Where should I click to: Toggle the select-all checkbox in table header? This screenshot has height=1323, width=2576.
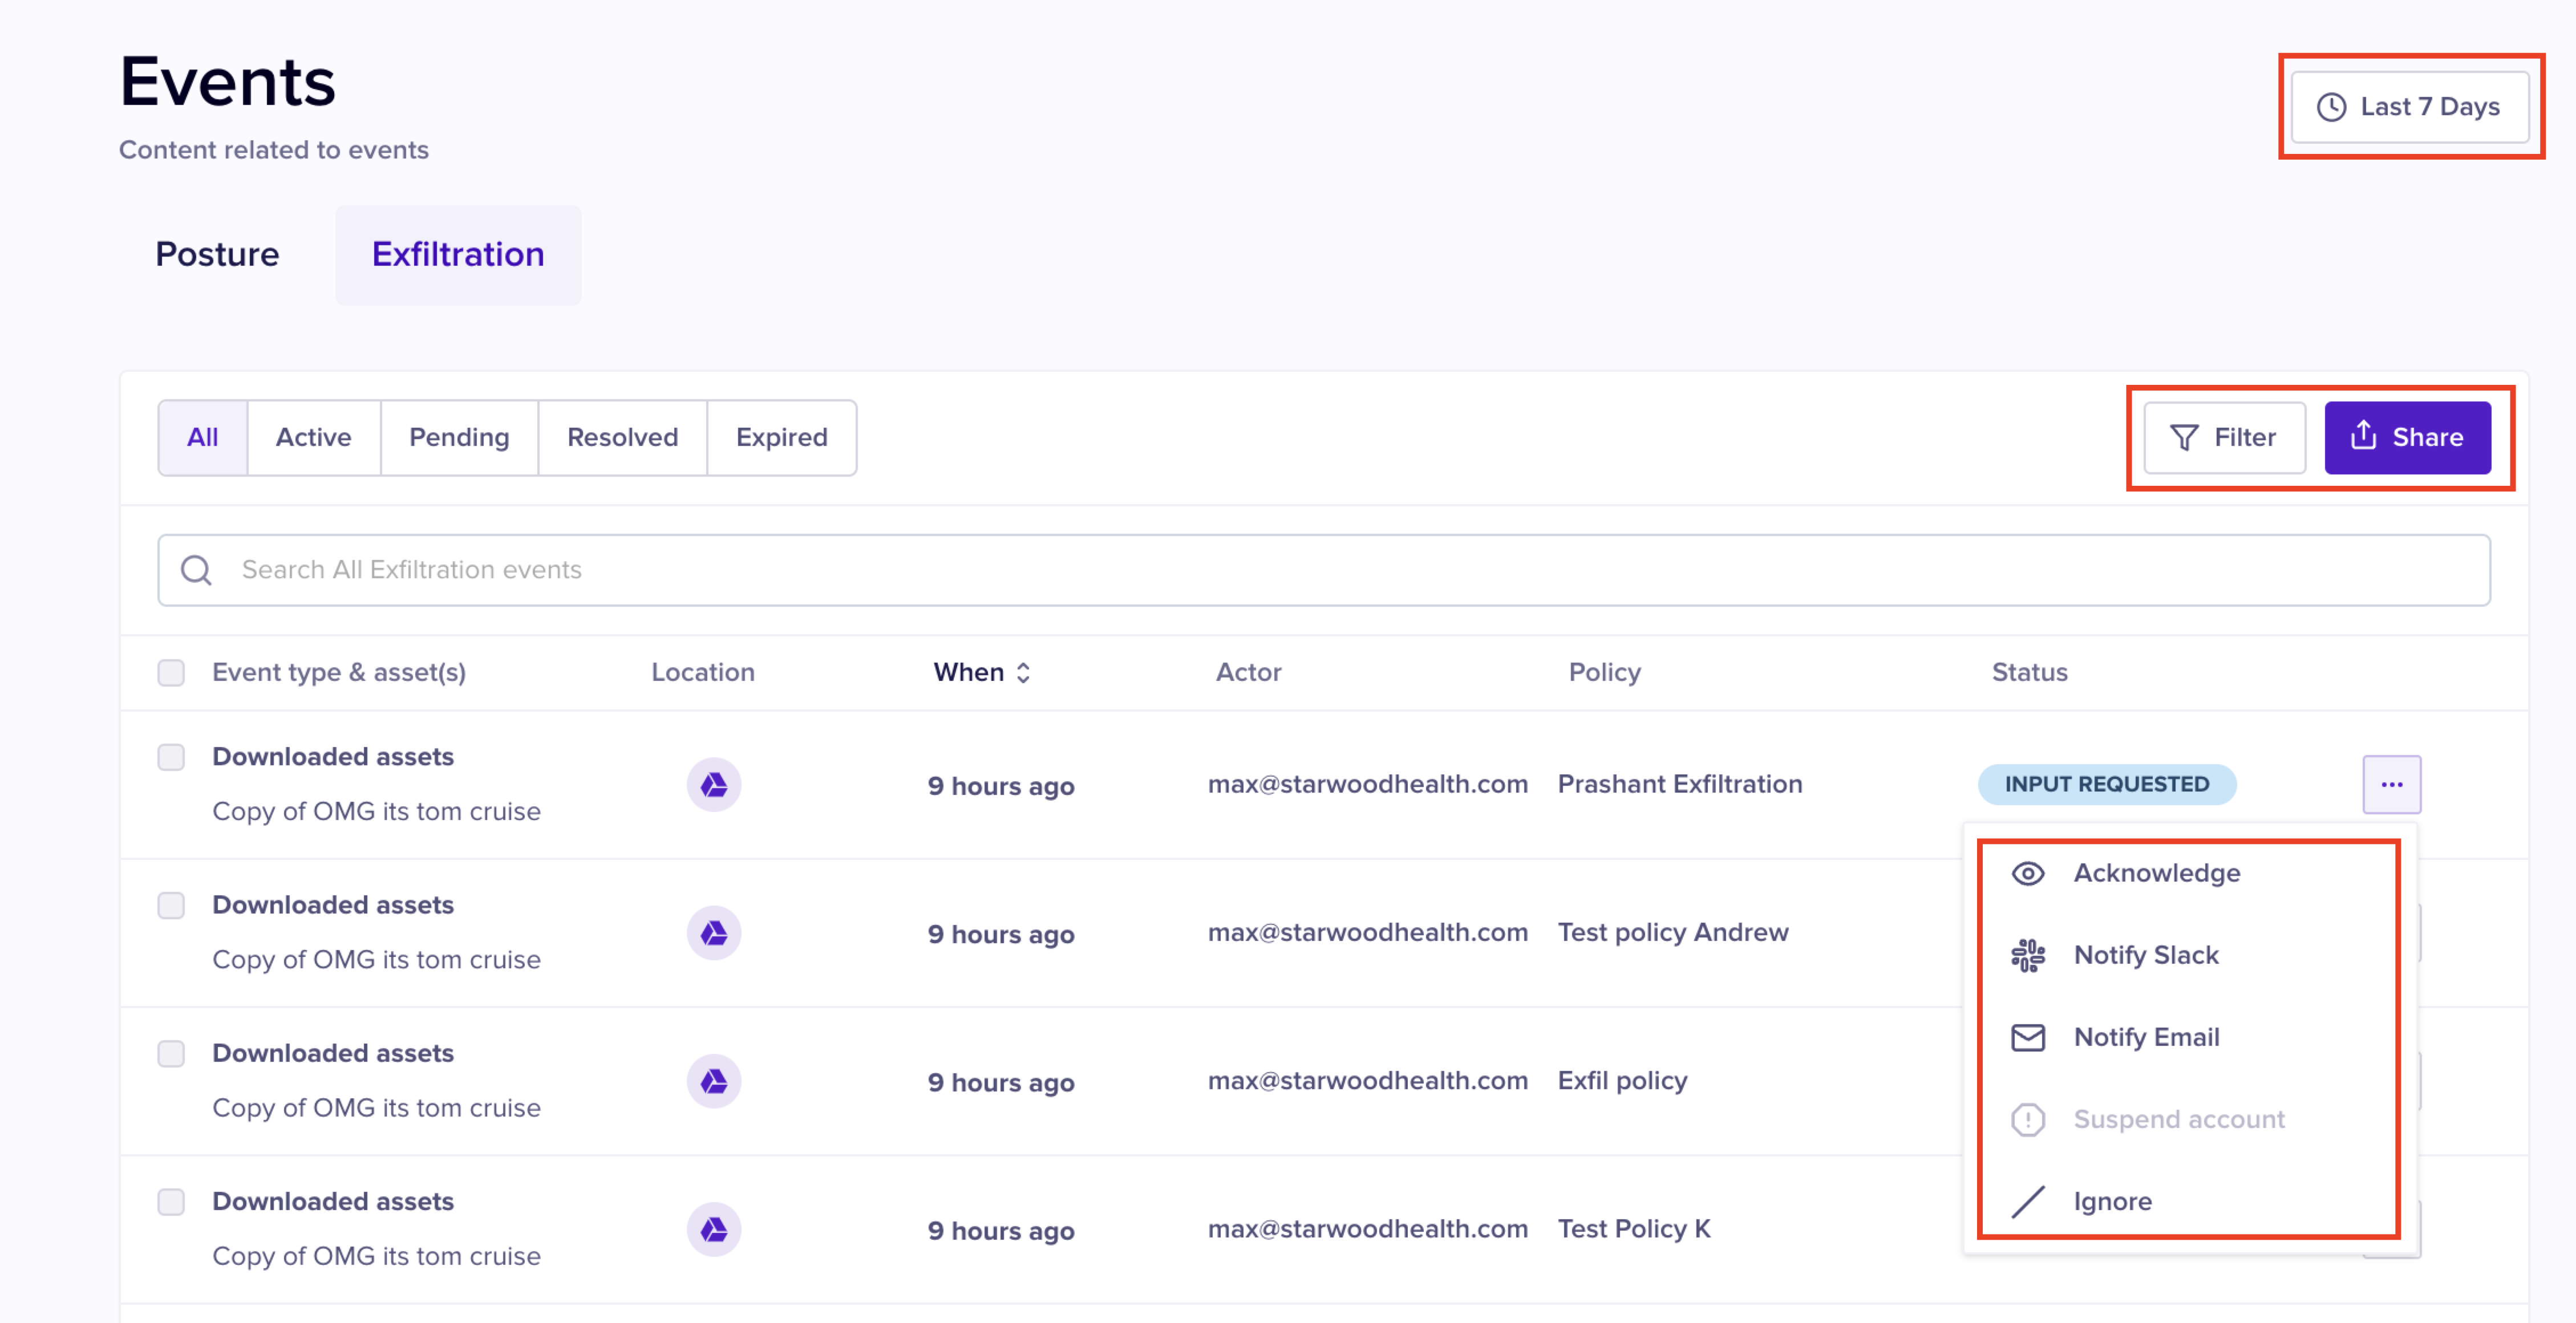tap(171, 672)
